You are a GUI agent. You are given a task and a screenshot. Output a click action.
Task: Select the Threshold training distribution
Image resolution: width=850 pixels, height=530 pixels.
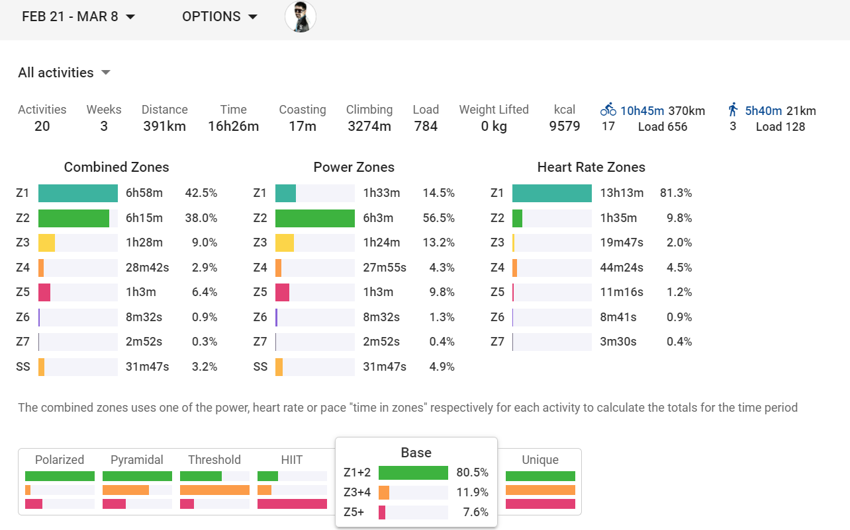(214, 481)
